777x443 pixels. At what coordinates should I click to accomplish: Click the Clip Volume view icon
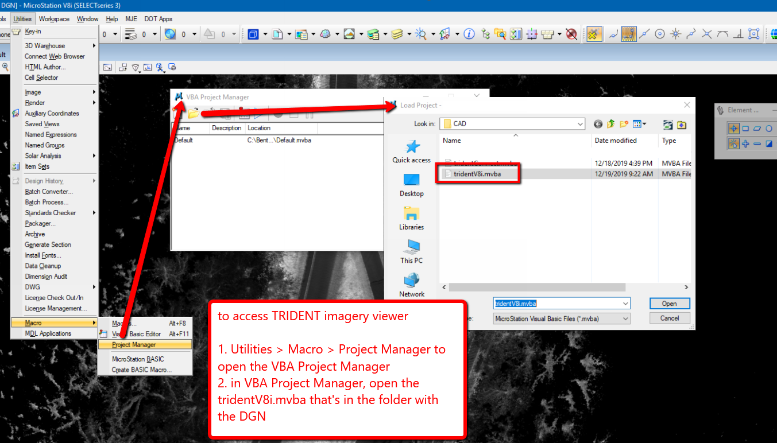pyautogui.click(x=159, y=67)
